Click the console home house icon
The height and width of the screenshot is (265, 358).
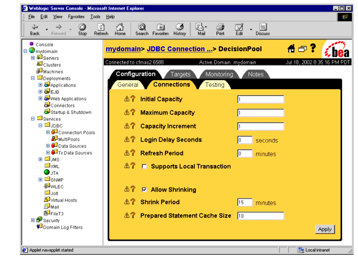tap(291, 48)
